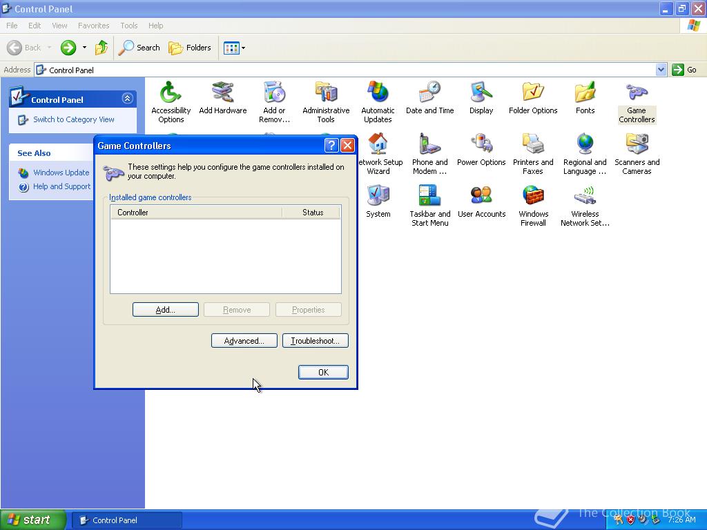This screenshot has height=530, width=707.
Task: Open the Display icon
Action: tap(481, 98)
